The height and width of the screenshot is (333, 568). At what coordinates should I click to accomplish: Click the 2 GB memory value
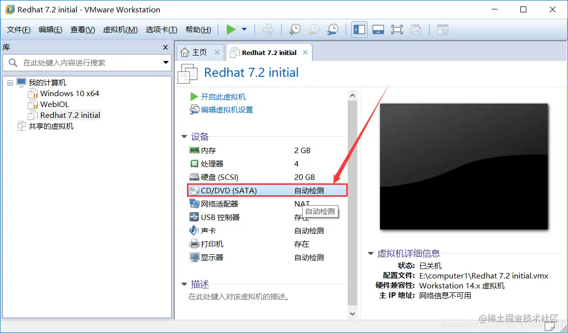(x=303, y=150)
